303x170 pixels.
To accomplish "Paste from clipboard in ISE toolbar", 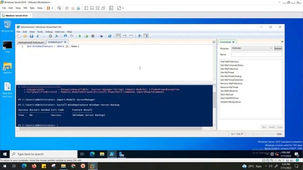I will (51, 36).
